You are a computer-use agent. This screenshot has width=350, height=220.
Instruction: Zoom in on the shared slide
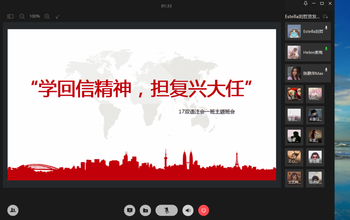click(47, 16)
